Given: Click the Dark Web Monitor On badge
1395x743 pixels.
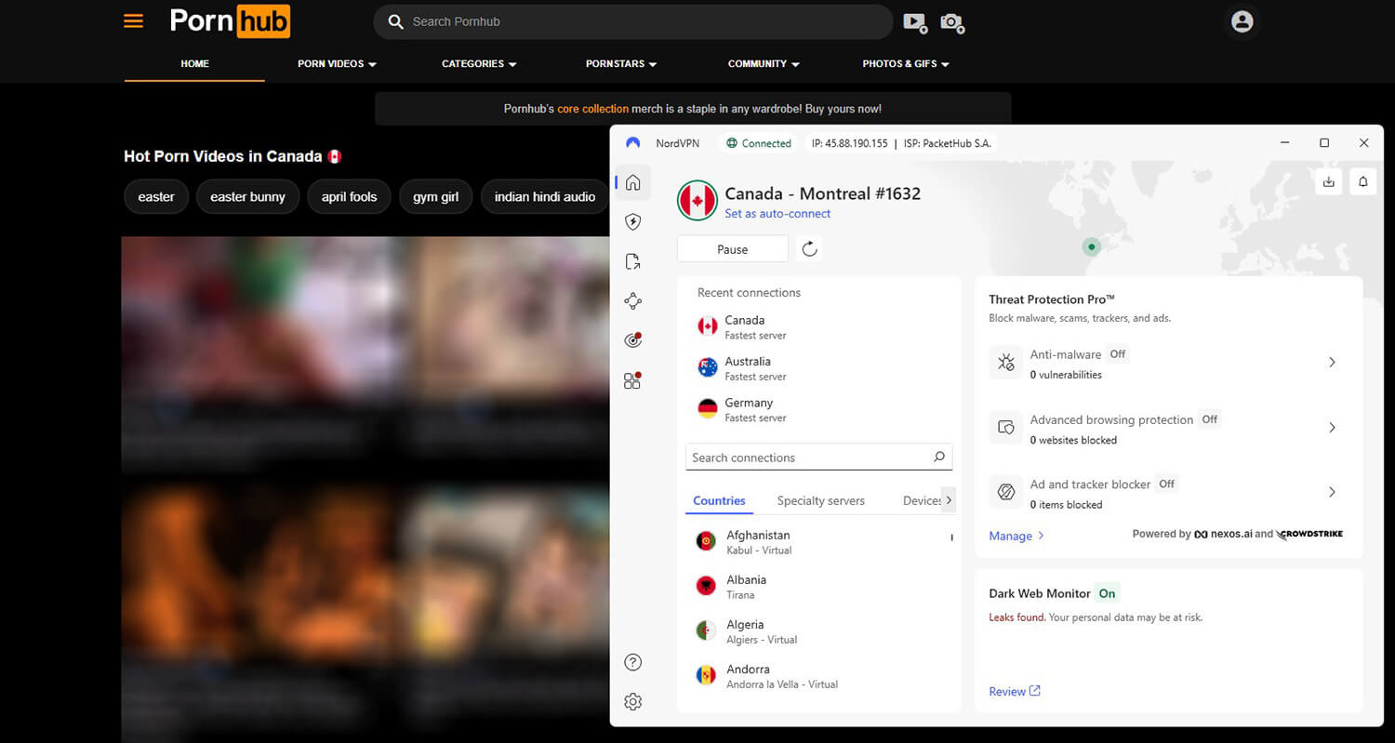Looking at the screenshot, I should [1107, 593].
